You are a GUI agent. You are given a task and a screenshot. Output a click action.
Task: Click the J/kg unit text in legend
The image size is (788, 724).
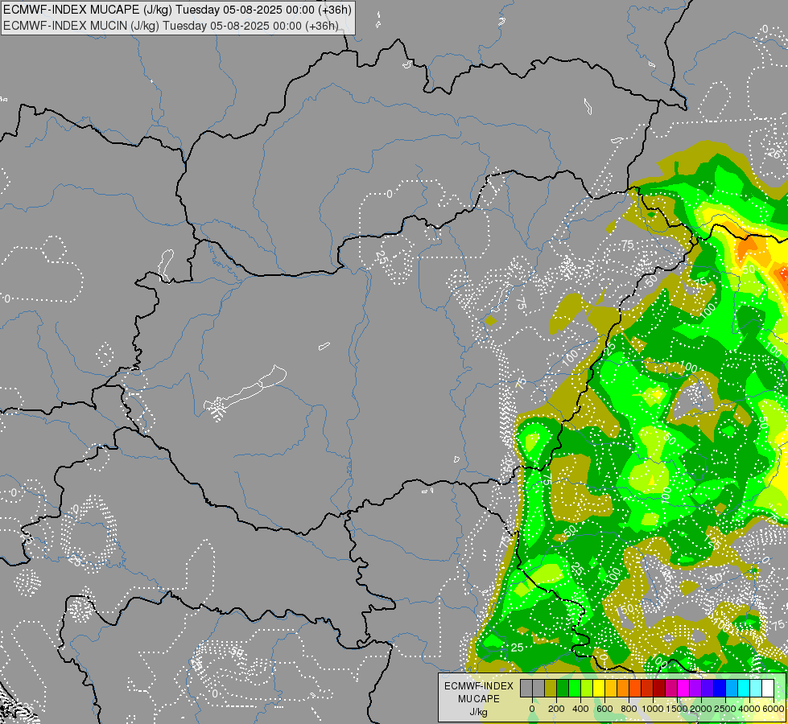click(478, 712)
